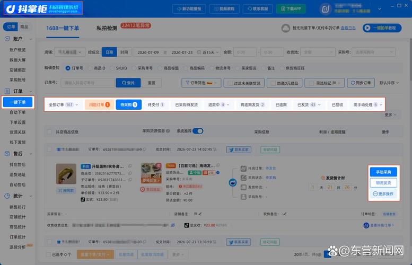Click the 查找 search button
Screen dimensions: 412x265
pyautogui.click(x=128, y=83)
